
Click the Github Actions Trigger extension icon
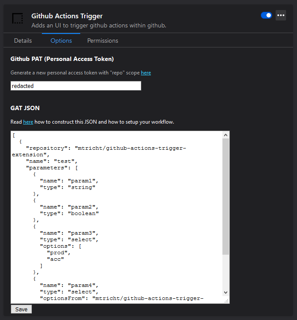click(17, 18)
